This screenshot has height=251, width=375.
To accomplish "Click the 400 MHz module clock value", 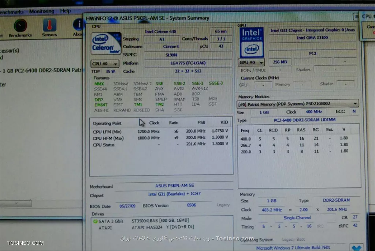I will click(313, 112).
